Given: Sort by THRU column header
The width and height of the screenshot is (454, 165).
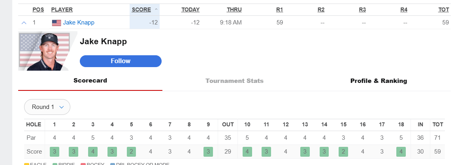Looking at the screenshot, I should 234,9.
